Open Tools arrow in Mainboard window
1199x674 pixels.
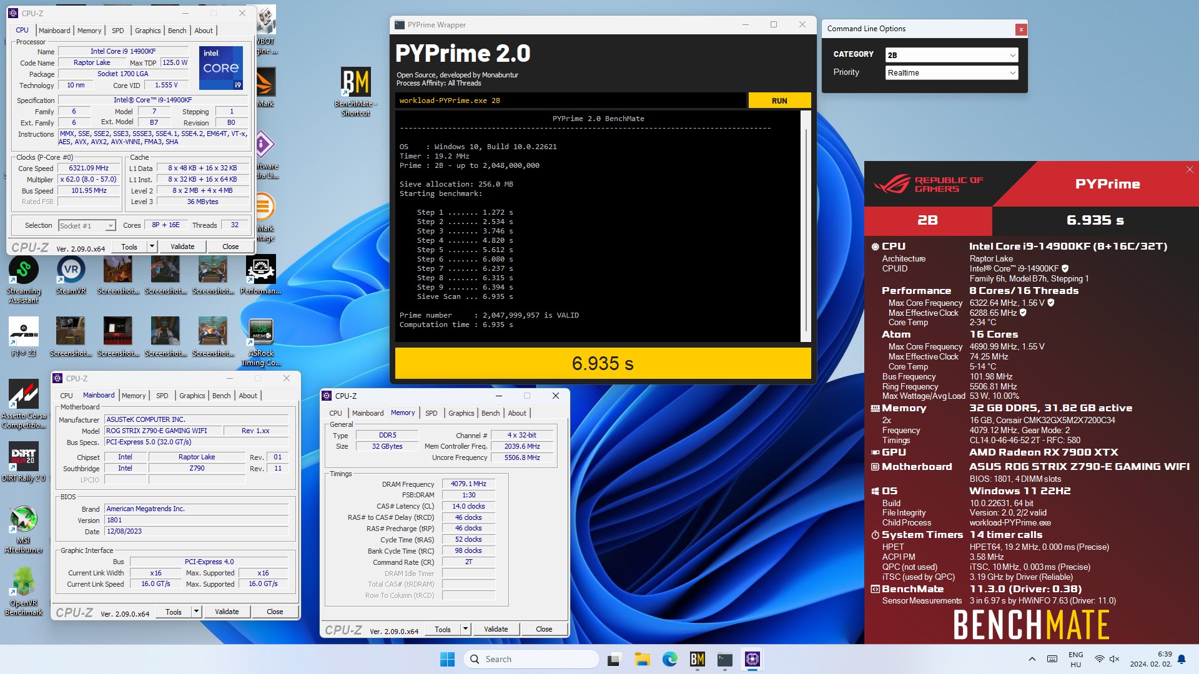[196, 612]
